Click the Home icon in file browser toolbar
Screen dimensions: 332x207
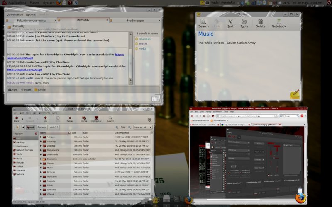[84, 118]
